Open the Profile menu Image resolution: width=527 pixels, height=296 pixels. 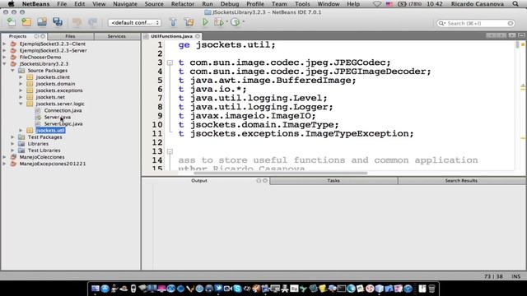[x=255, y=4]
